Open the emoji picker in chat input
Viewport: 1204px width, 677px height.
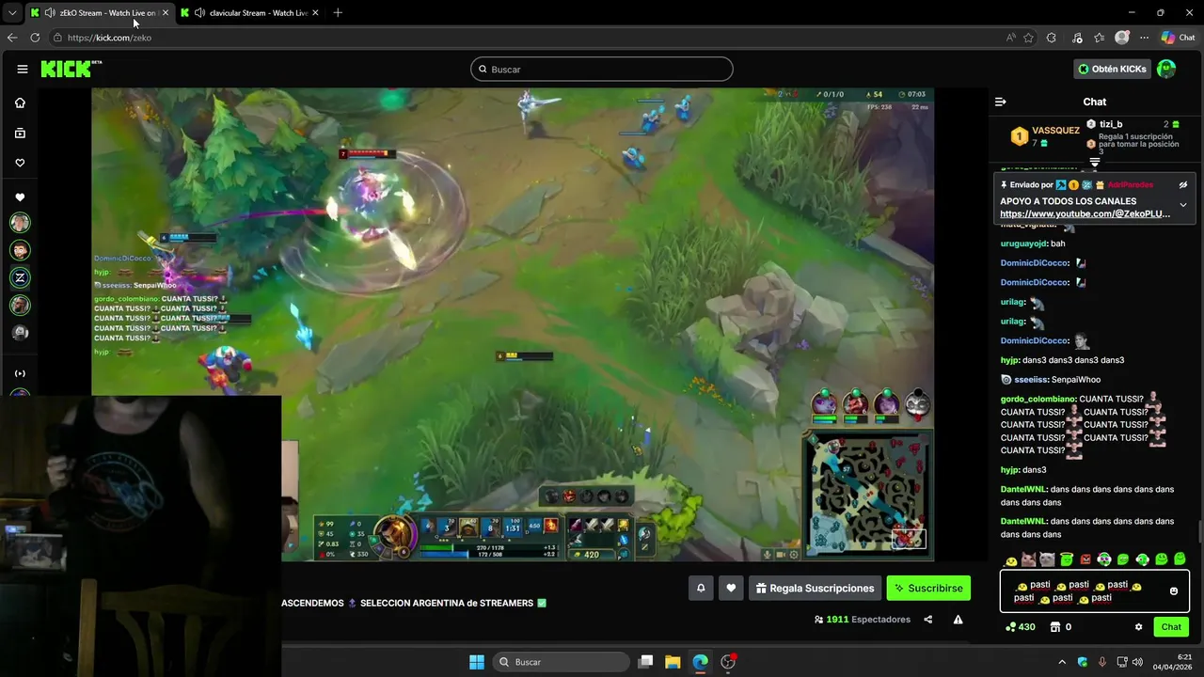(1174, 591)
